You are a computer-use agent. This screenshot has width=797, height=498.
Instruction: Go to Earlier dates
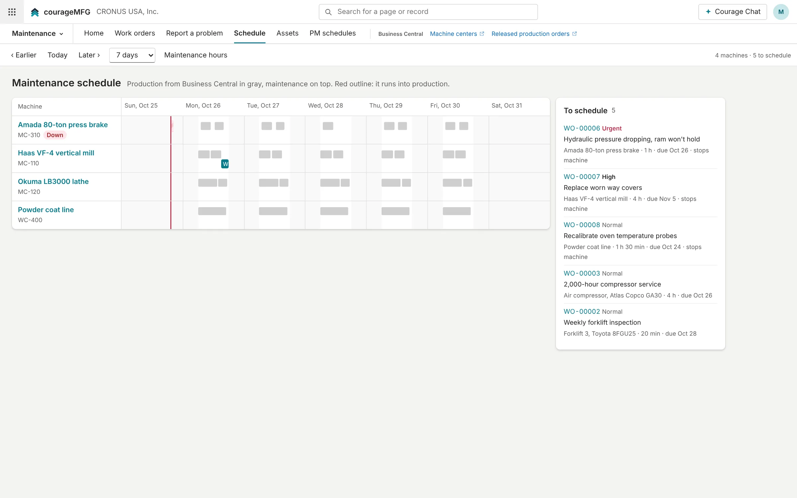(x=24, y=55)
